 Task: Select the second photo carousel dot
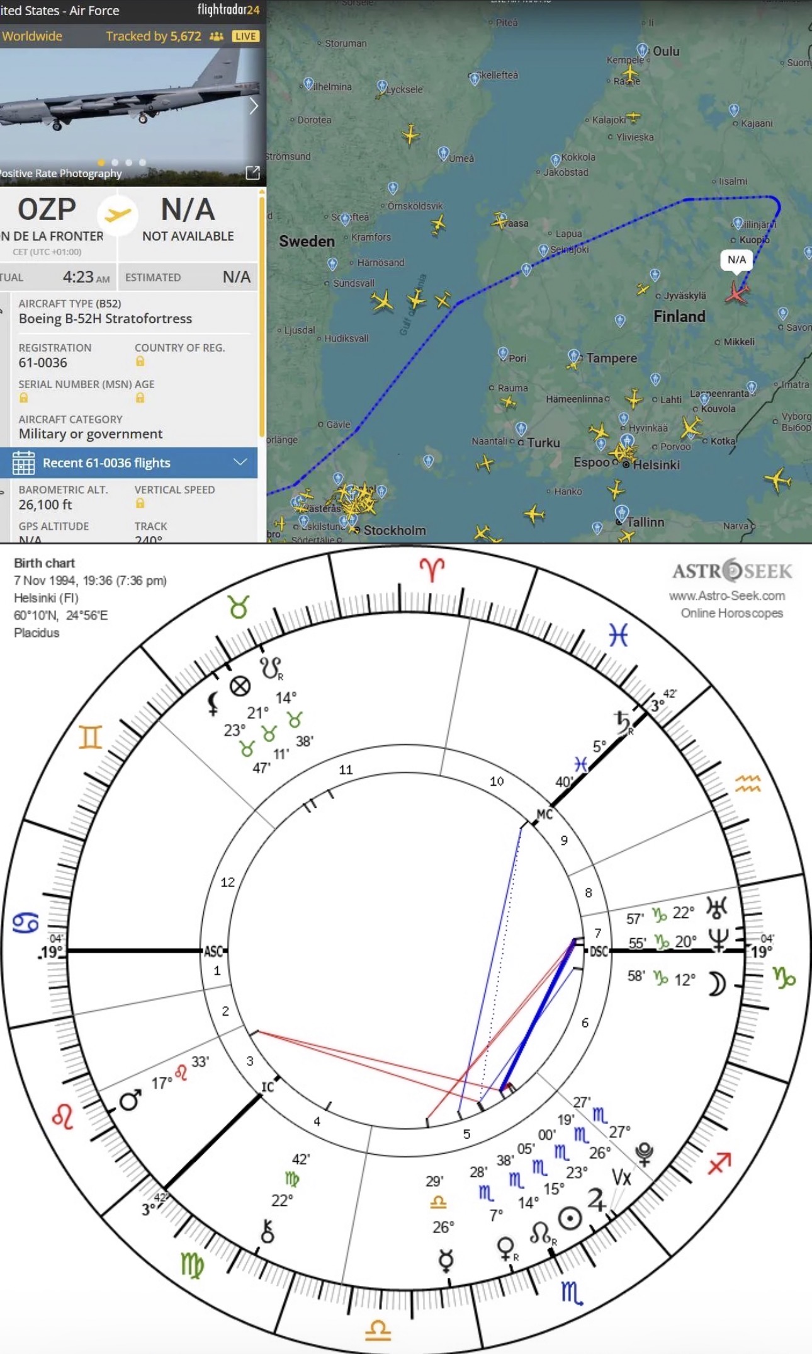pos(115,163)
